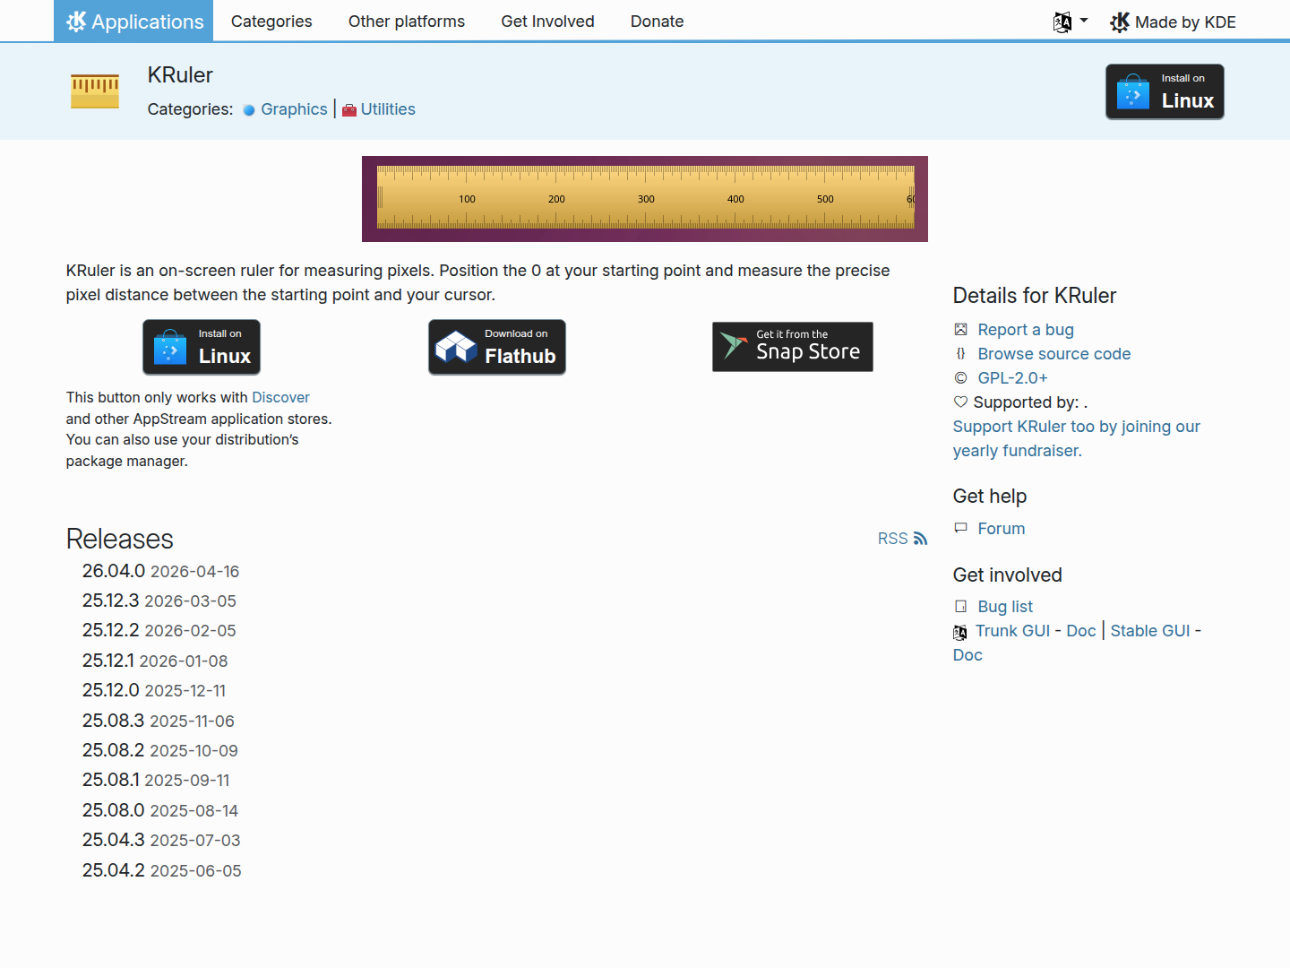This screenshot has height=968, width=1290.
Task: Click release 25.04.3 dated 2025-07-03
Action: (161, 840)
